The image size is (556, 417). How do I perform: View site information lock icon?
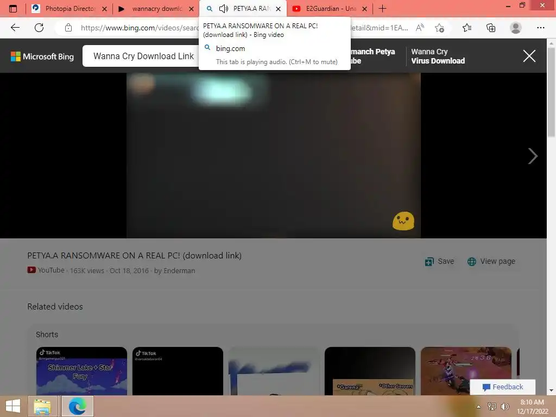[x=68, y=28]
